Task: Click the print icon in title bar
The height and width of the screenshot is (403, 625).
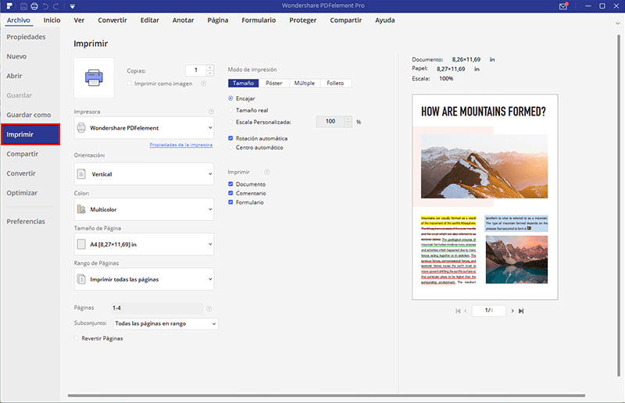Action: click(x=34, y=6)
